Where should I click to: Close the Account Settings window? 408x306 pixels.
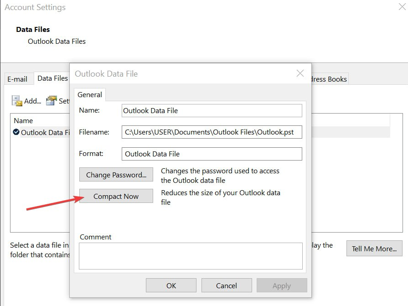coord(402,6)
